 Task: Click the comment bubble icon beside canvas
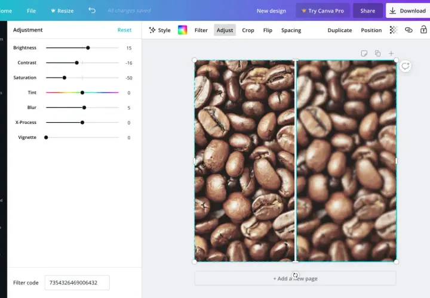point(406,66)
